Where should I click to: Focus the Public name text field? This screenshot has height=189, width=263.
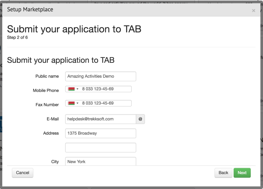[x=100, y=76]
